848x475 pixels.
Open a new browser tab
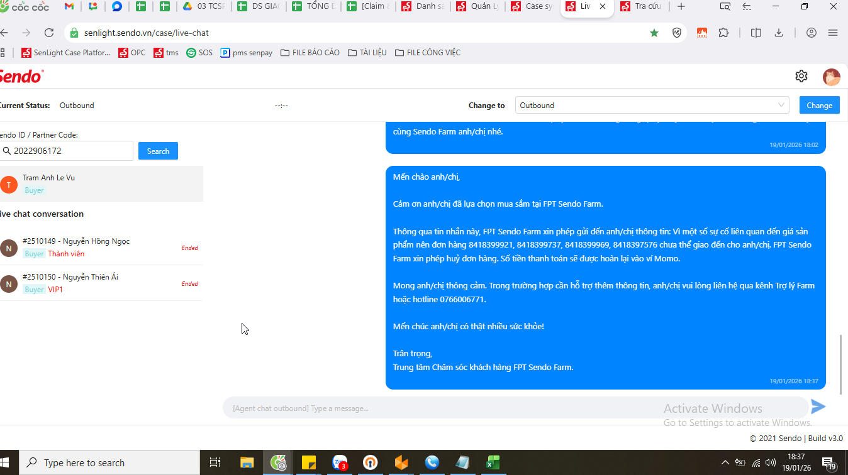681,6
